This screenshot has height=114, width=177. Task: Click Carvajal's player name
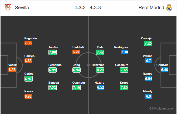[x=147, y=38]
